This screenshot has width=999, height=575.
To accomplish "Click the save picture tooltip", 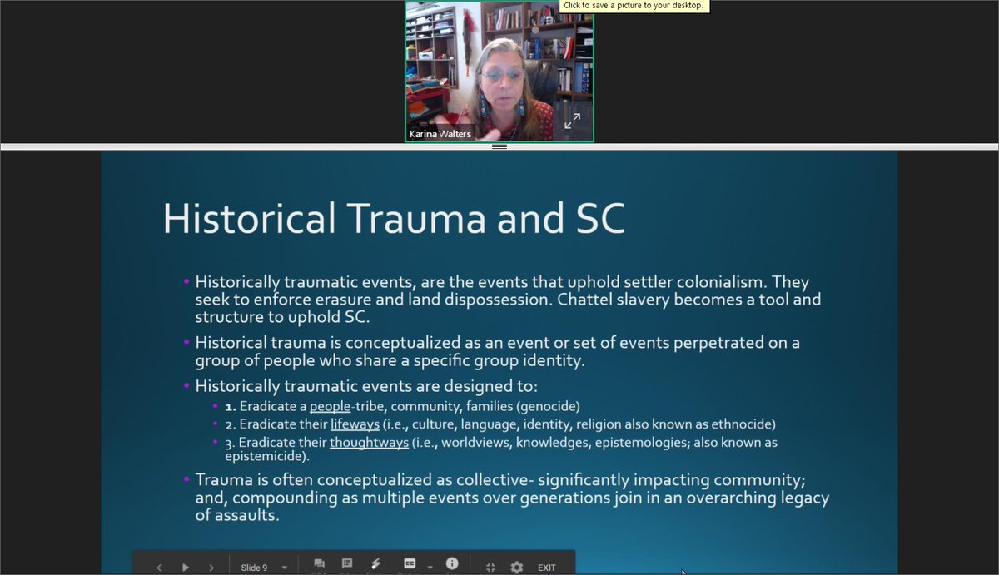I will (634, 6).
